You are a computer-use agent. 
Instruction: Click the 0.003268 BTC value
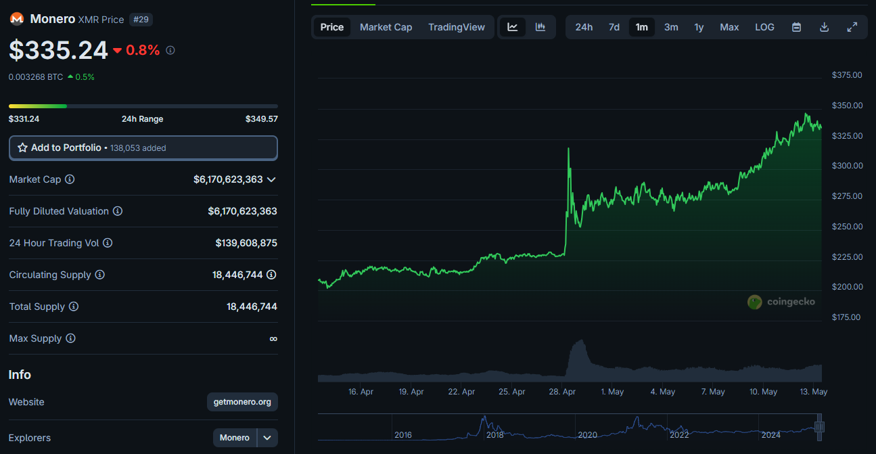point(36,77)
